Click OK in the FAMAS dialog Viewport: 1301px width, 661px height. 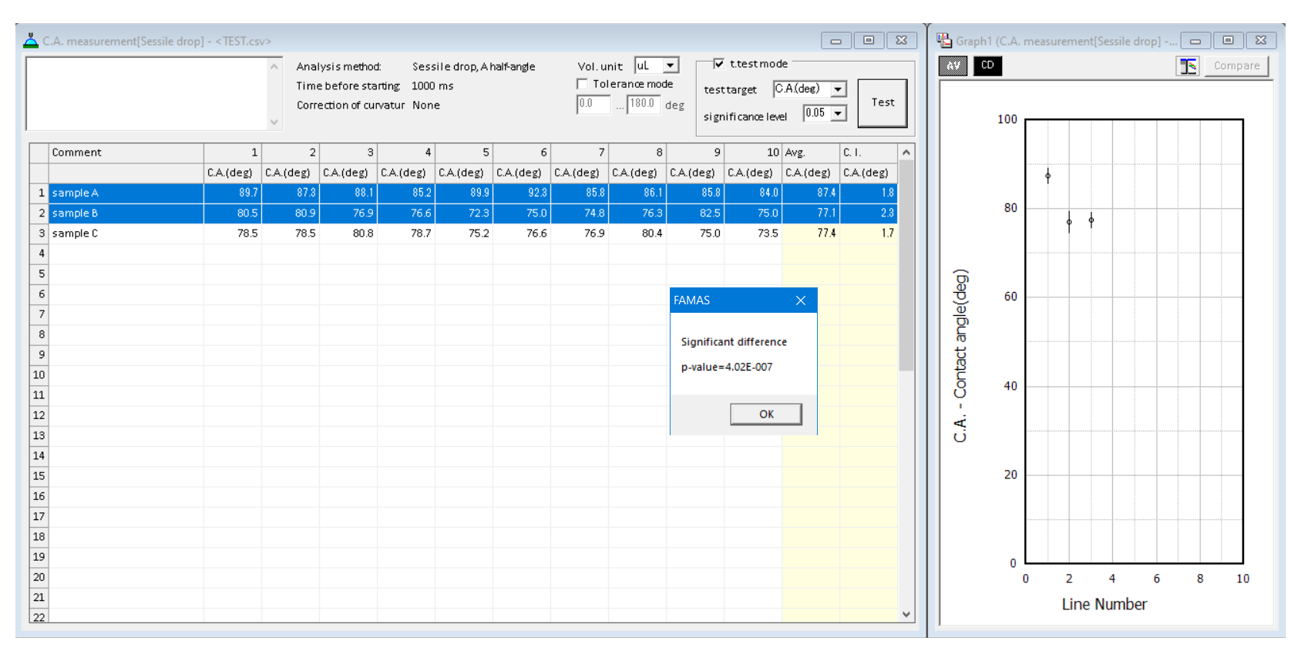(x=766, y=414)
